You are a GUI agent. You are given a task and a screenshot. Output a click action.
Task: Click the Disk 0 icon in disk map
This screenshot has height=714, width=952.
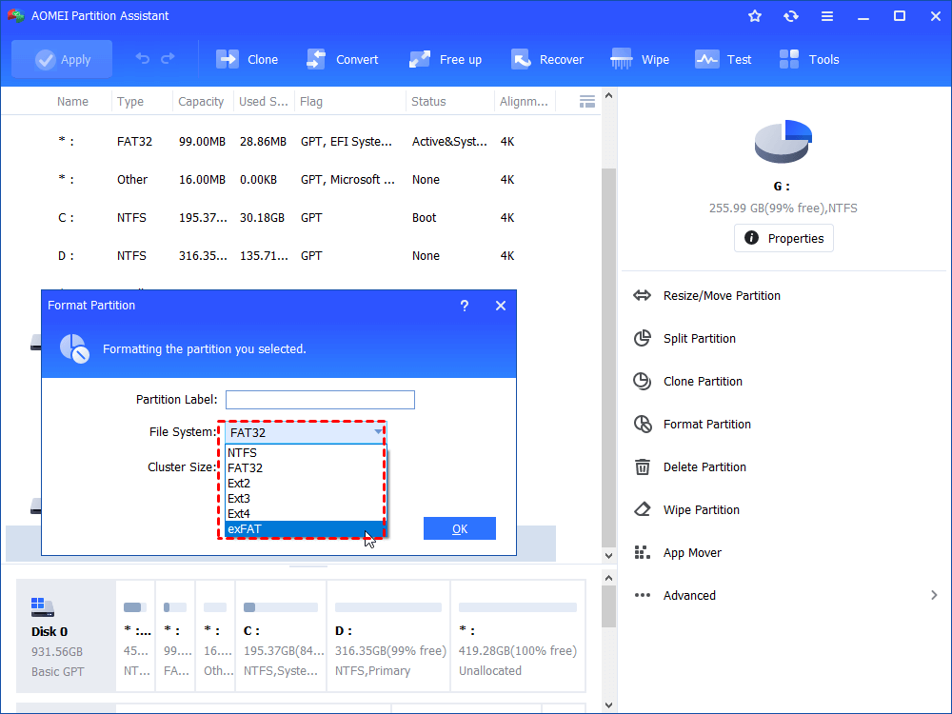point(43,607)
